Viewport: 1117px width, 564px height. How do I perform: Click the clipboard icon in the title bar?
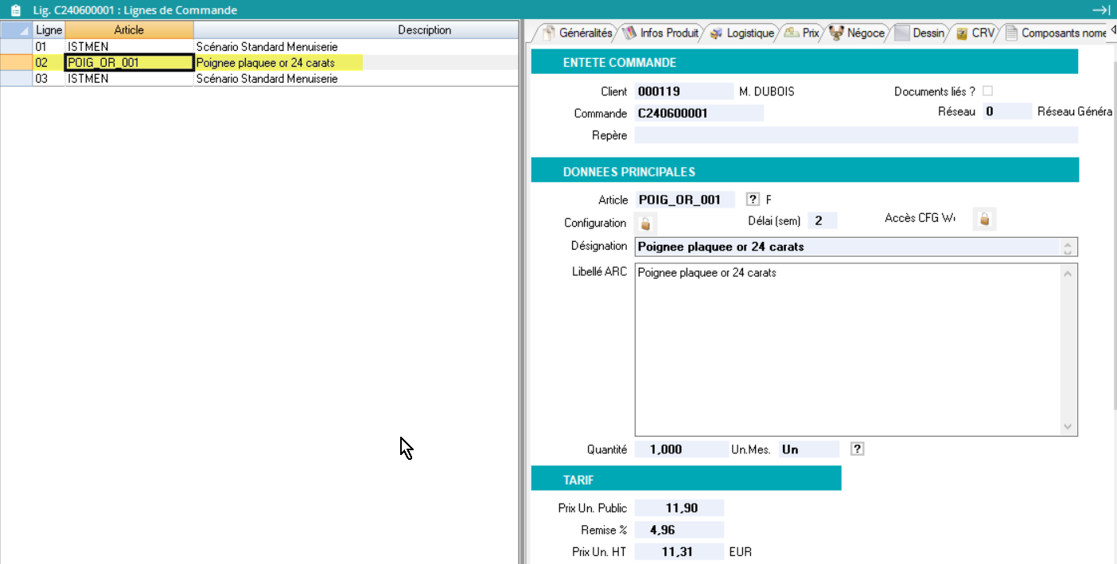pyautogui.click(x=15, y=10)
